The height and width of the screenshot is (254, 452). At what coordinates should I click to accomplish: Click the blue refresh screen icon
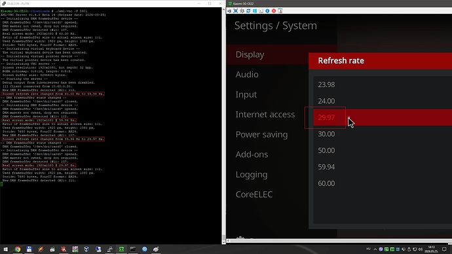point(248,11)
